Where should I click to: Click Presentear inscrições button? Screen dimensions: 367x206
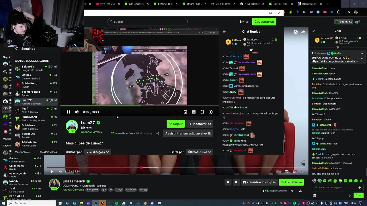[x=259, y=182]
